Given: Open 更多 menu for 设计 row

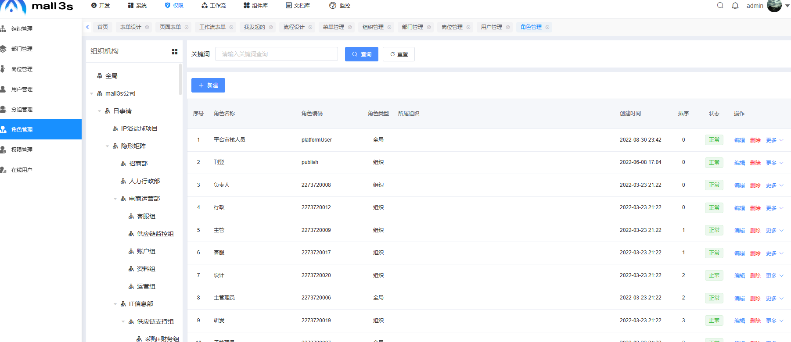Looking at the screenshot, I should (x=775, y=275).
